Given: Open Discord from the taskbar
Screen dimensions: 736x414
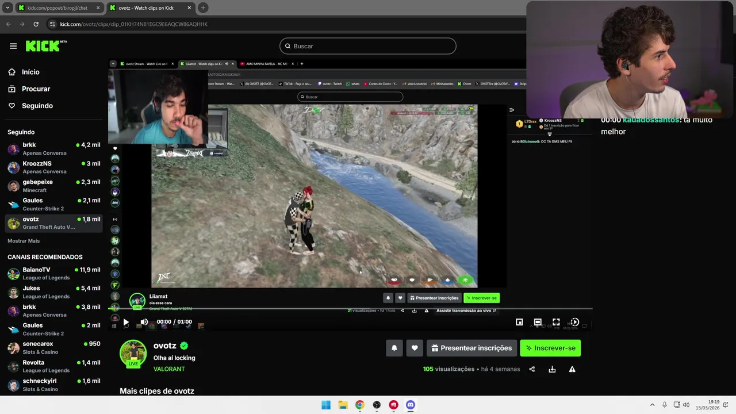Looking at the screenshot, I should click(x=411, y=405).
